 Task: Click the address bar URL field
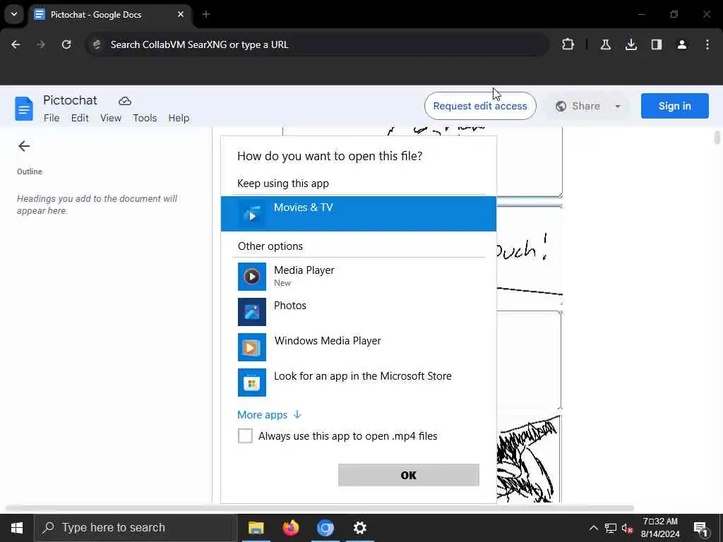tap(318, 44)
